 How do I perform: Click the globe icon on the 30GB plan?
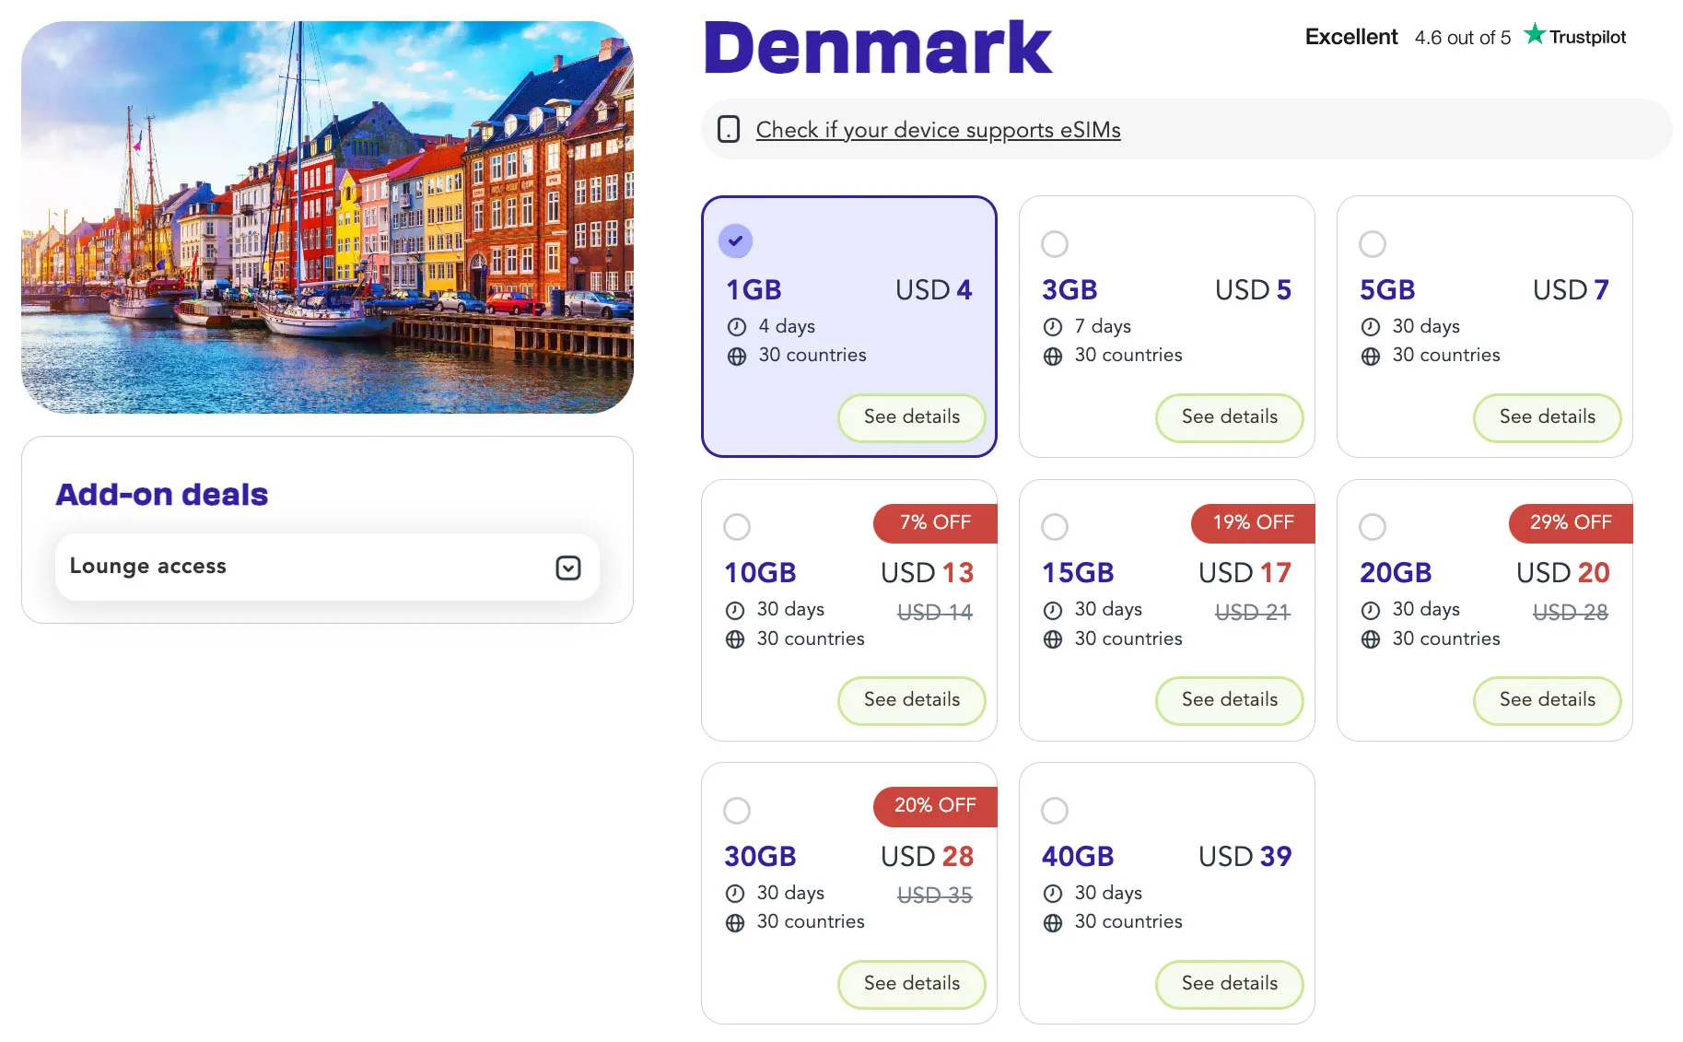(x=734, y=923)
